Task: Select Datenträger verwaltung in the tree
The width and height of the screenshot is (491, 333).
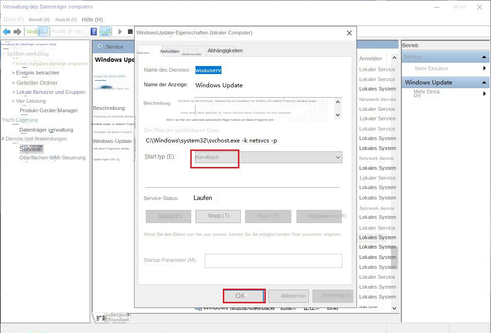Action: pos(46,130)
